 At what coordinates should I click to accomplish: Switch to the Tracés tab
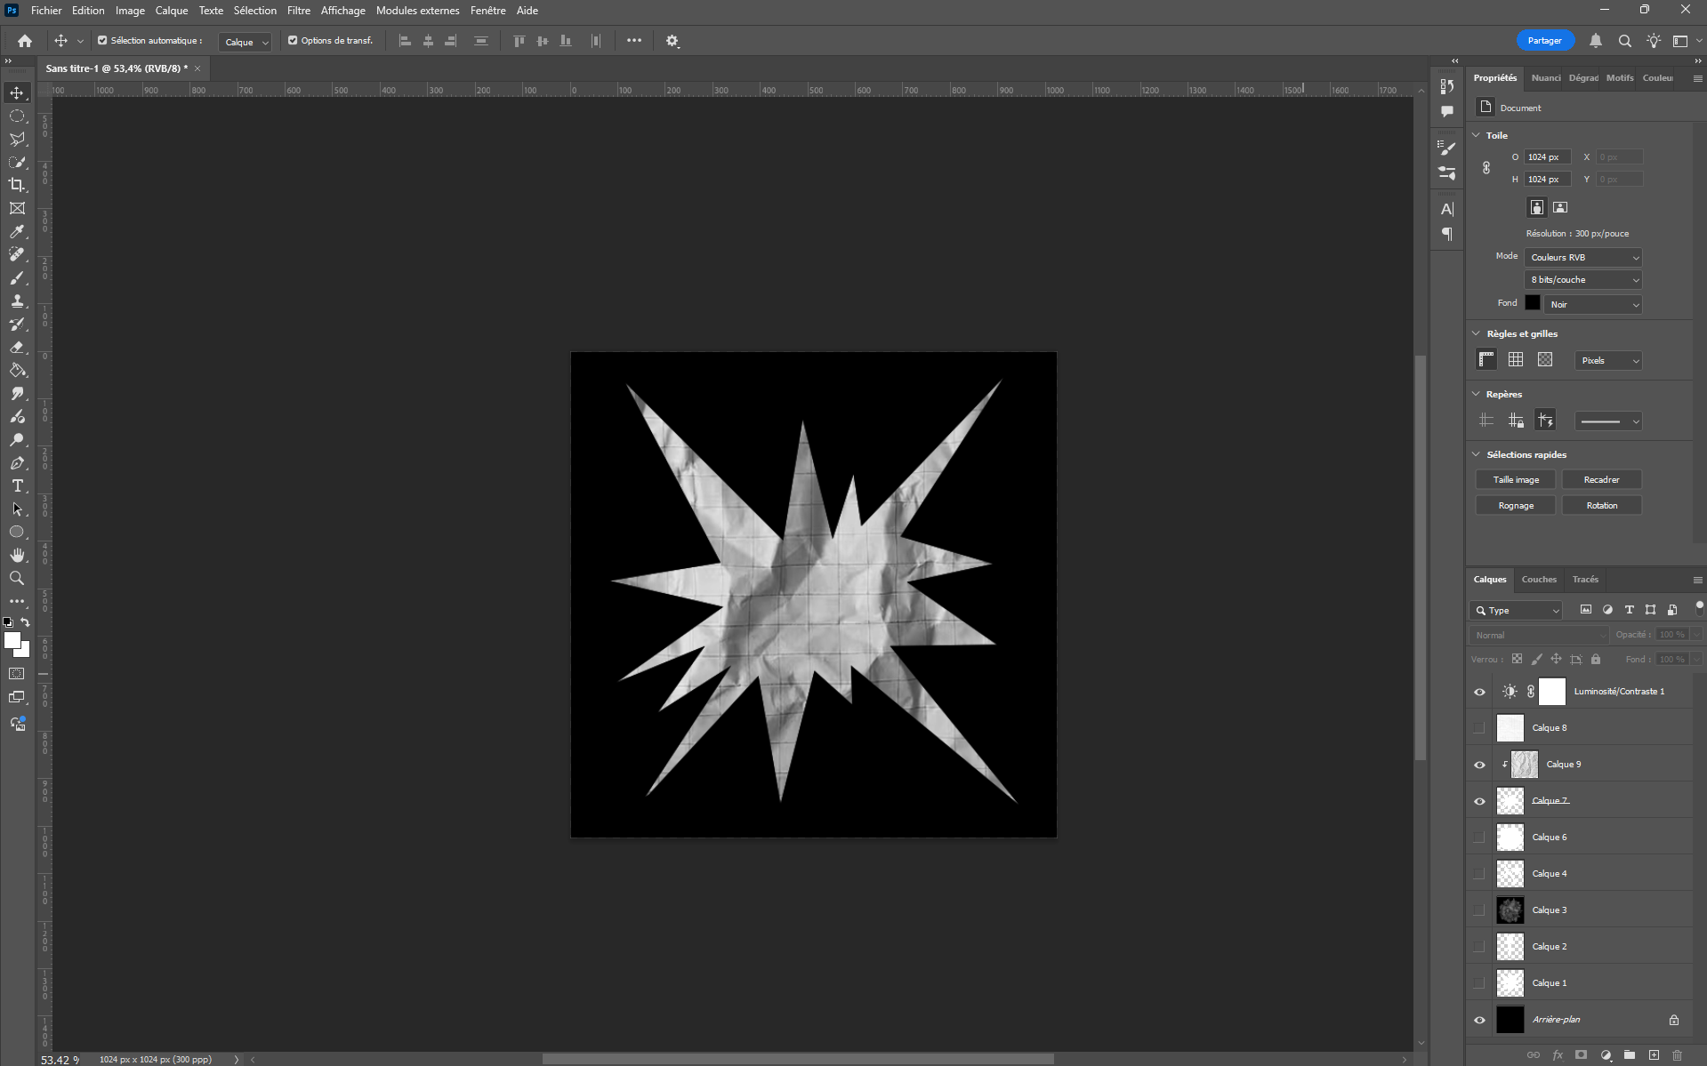pos(1585,580)
